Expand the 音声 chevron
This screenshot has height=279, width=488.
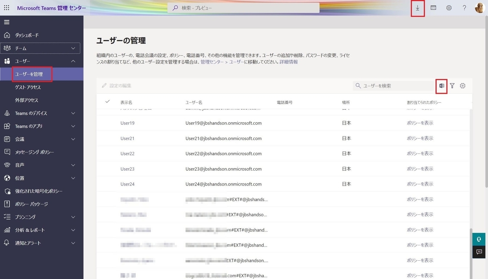(x=73, y=165)
